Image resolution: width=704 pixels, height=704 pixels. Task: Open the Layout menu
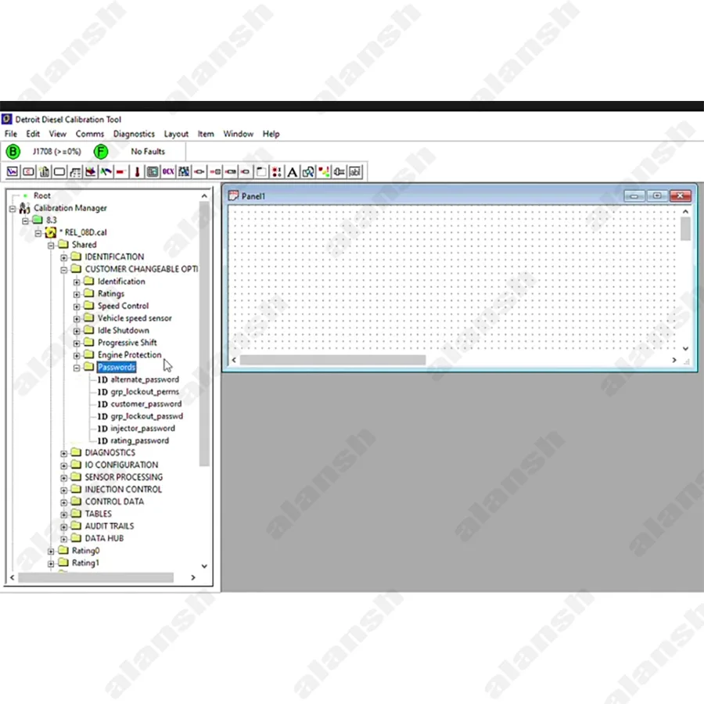click(176, 134)
